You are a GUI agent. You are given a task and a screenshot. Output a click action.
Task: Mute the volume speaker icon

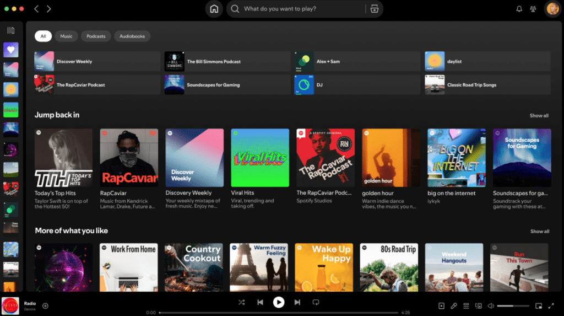491,306
